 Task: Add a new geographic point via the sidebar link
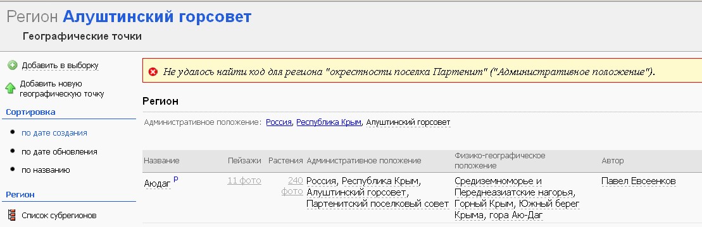click(x=62, y=89)
